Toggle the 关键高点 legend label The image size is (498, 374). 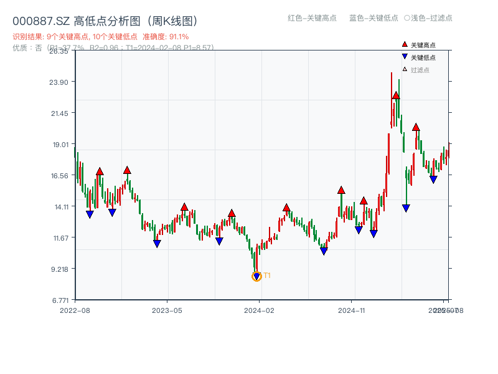pyautogui.click(x=423, y=45)
